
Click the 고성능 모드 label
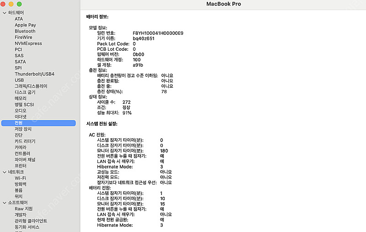coord(108,172)
